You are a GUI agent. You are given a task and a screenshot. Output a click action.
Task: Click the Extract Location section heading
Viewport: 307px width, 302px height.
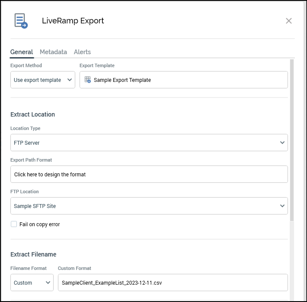coord(32,114)
